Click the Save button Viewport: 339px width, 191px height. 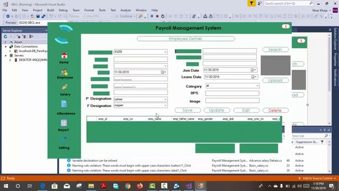188,110
